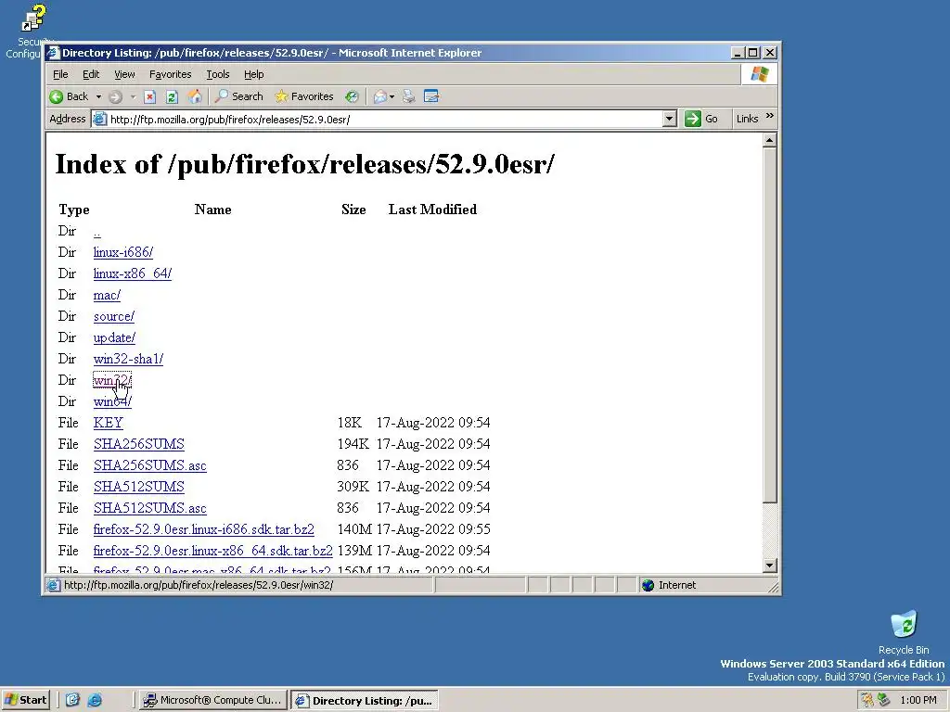Click the History toolbar icon
This screenshot has height=712, width=950.
pos(352,96)
